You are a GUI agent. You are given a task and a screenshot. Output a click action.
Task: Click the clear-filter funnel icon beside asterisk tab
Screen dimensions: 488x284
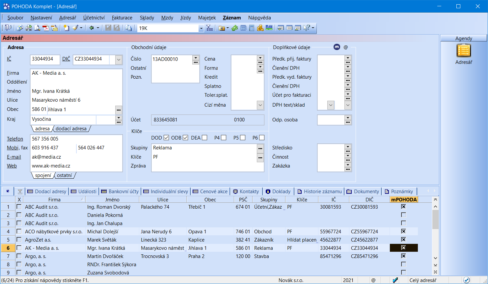pyautogui.click(x=20, y=192)
